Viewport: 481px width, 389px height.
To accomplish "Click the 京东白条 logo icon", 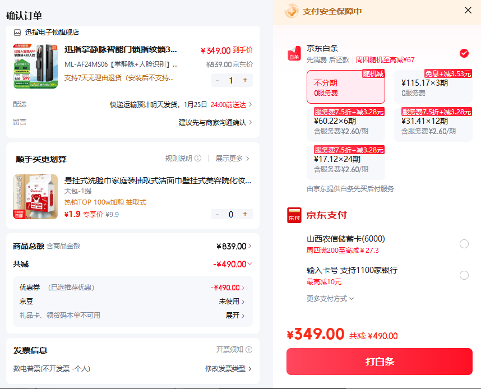I will click(x=294, y=53).
